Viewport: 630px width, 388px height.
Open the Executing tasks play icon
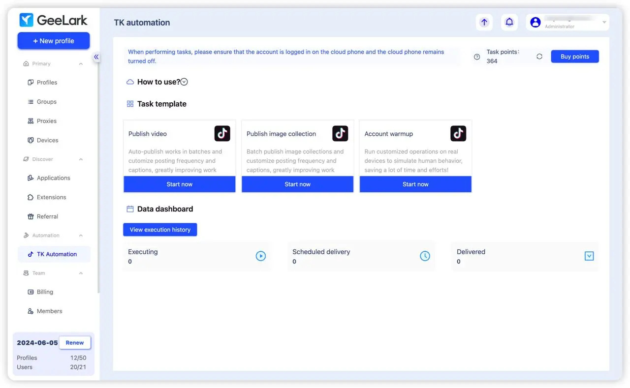pos(261,256)
